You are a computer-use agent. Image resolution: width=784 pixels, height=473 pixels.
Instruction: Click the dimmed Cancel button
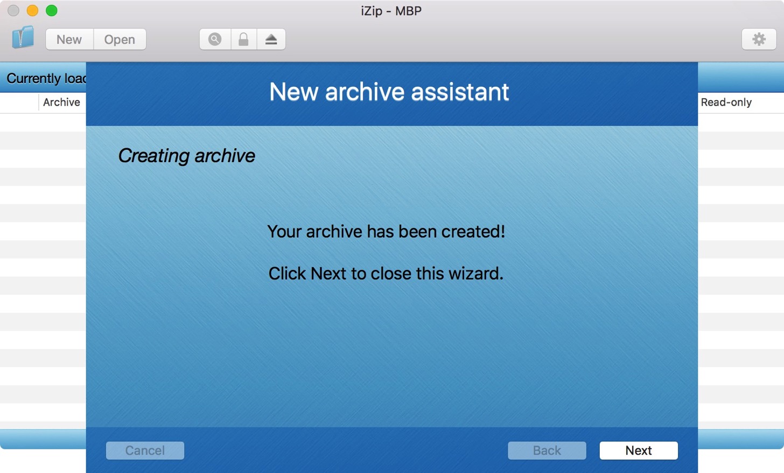(x=145, y=450)
